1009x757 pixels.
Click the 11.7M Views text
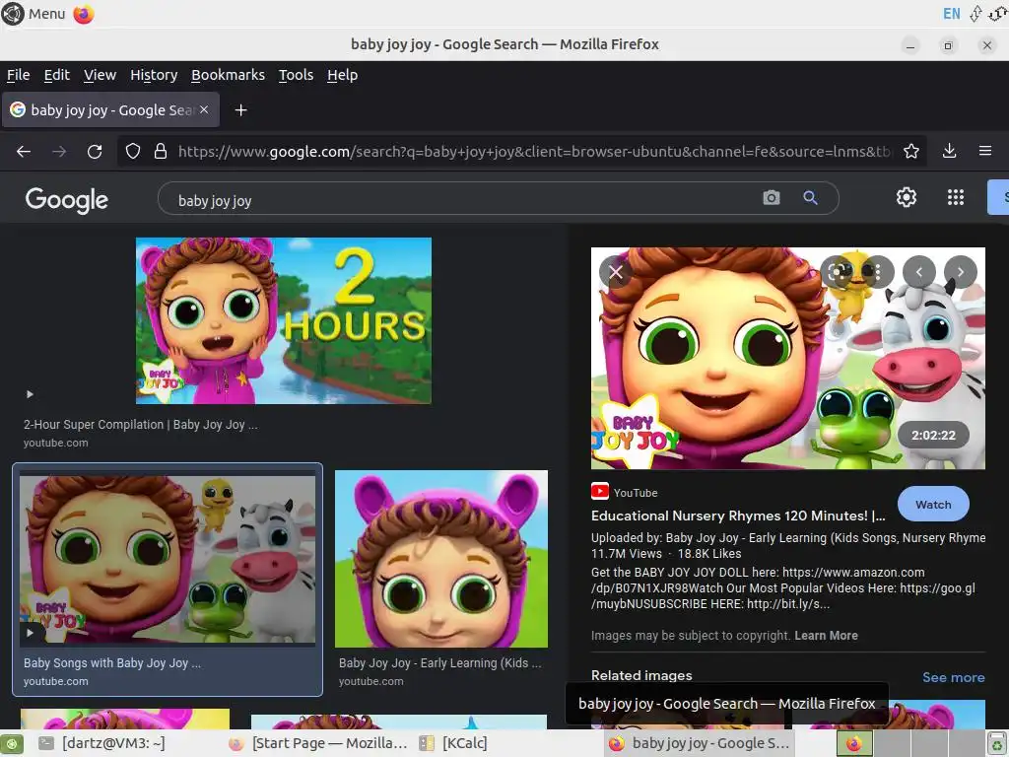pyautogui.click(x=626, y=554)
